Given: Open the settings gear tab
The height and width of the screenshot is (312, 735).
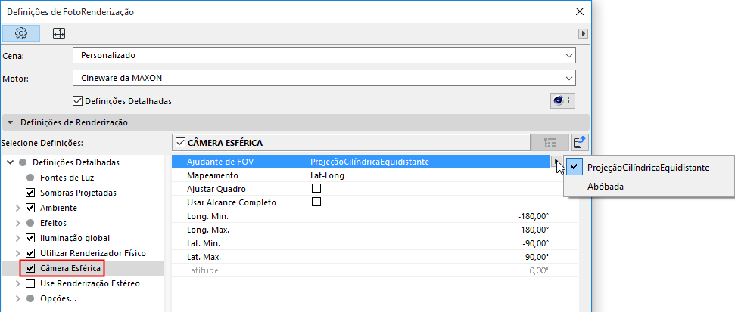Looking at the screenshot, I should [x=21, y=33].
